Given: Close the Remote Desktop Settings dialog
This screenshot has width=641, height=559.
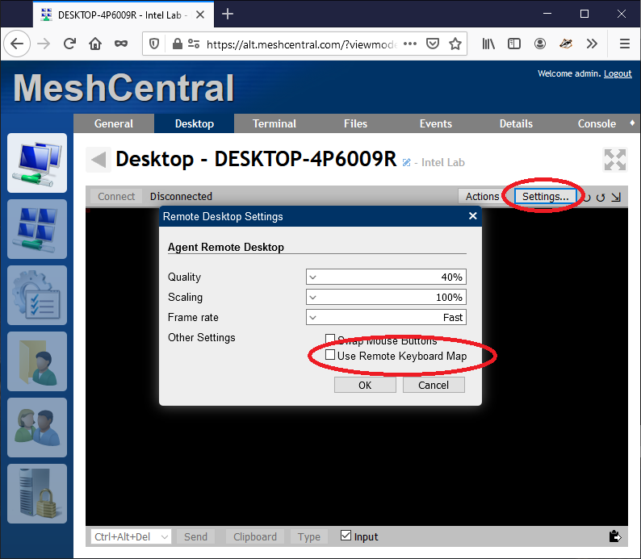Looking at the screenshot, I should coord(472,216).
